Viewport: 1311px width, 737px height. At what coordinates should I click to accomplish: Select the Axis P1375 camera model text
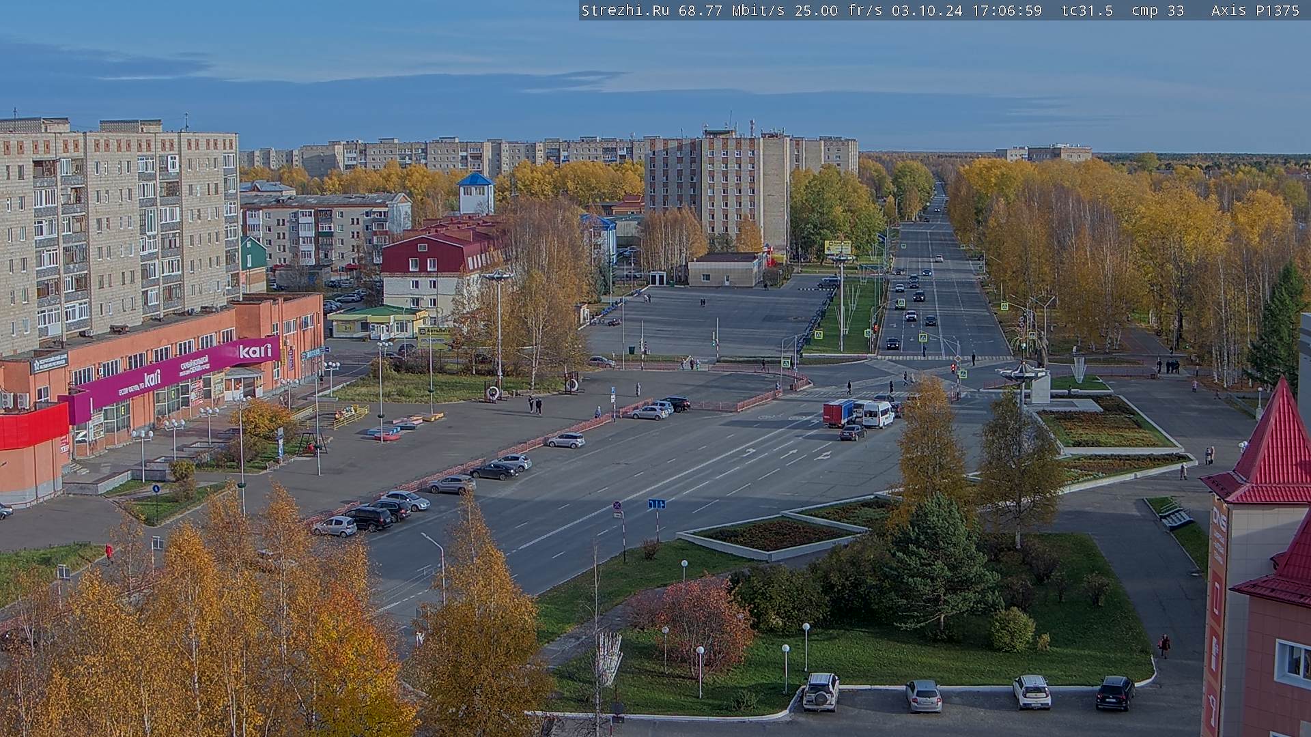click(1256, 10)
